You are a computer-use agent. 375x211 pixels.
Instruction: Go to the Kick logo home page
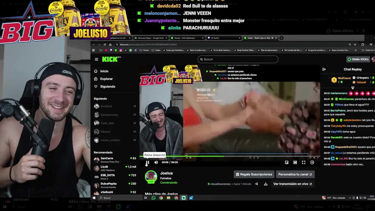pyautogui.click(x=111, y=59)
